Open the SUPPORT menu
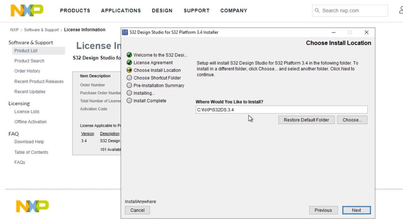The width and height of the screenshot is (403, 221). [196, 10]
